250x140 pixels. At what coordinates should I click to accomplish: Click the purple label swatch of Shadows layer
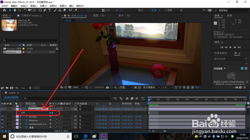pyautogui.click(x=17, y=120)
